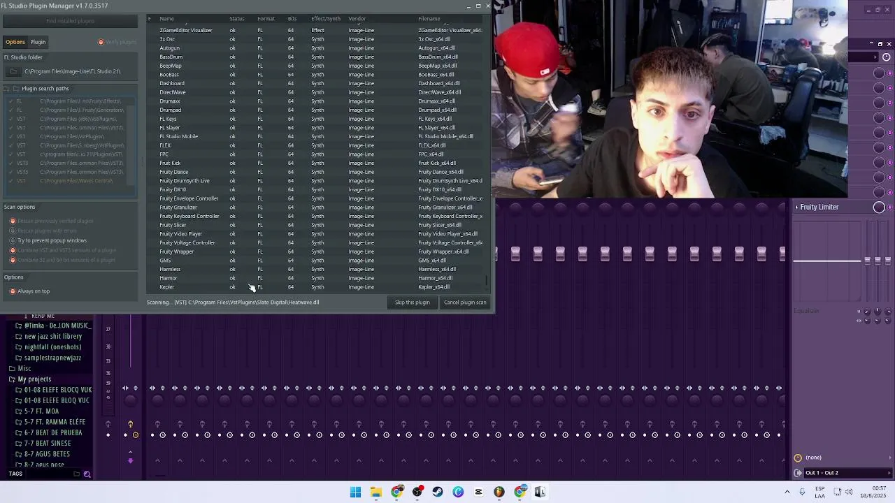Click the purple down arrow under the master track
The width and height of the screenshot is (895, 503).
tap(130, 460)
